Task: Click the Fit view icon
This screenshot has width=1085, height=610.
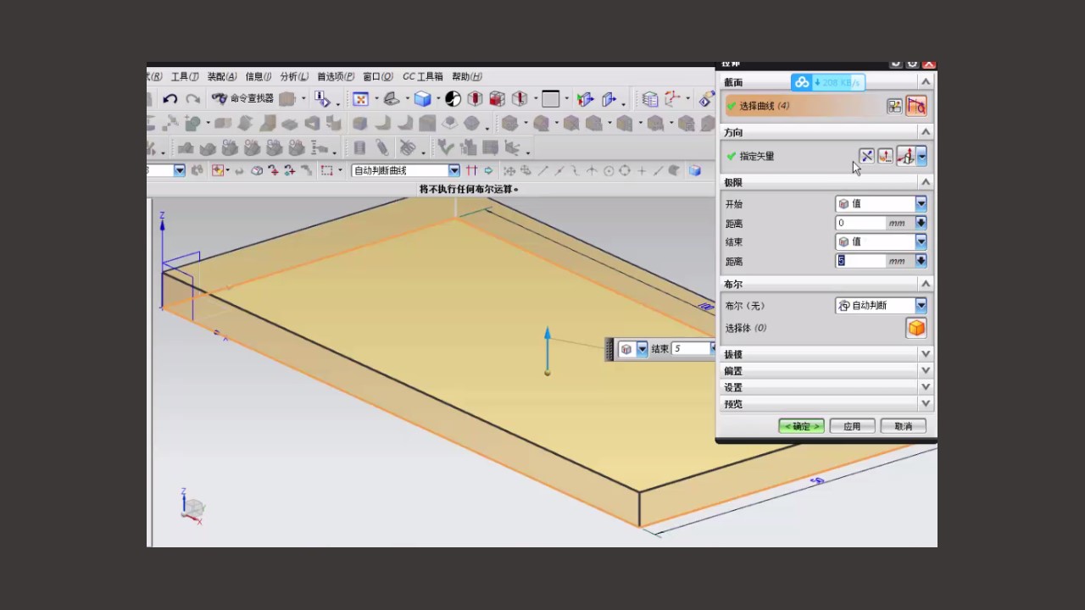Action: click(360, 99)
